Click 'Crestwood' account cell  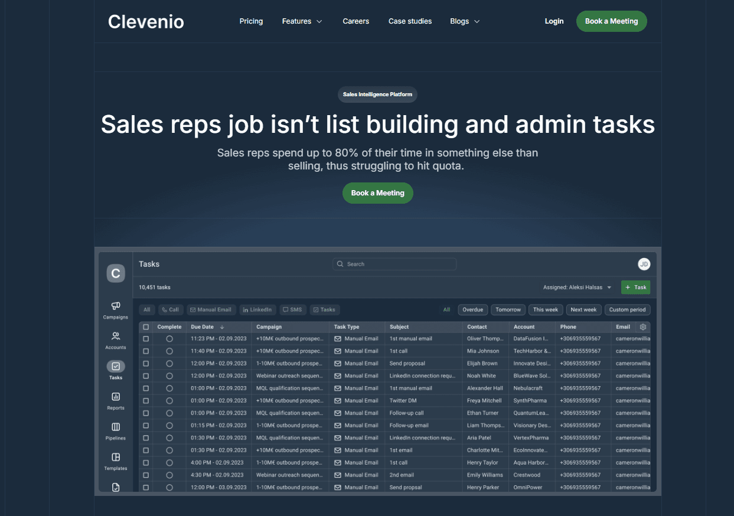[x=527, y=475]
